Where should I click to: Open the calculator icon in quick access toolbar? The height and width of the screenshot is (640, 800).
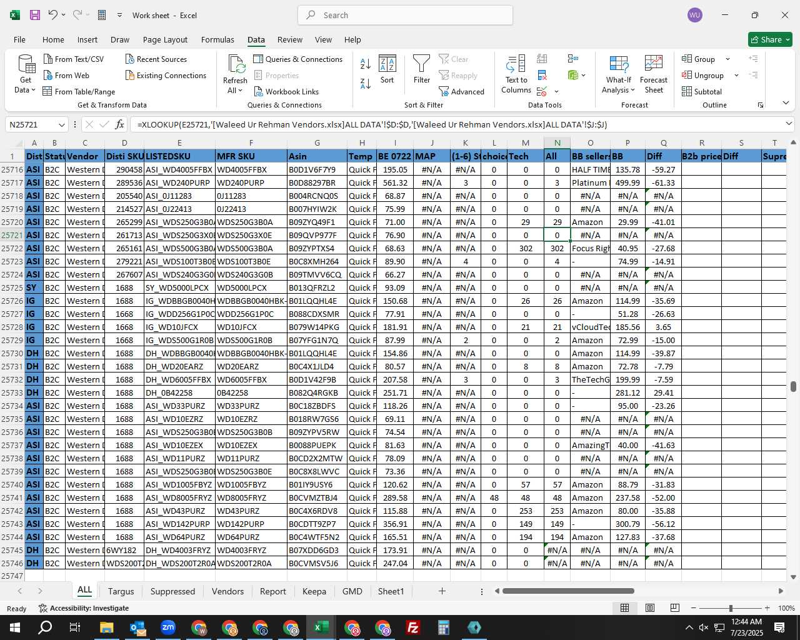(102, 15)
